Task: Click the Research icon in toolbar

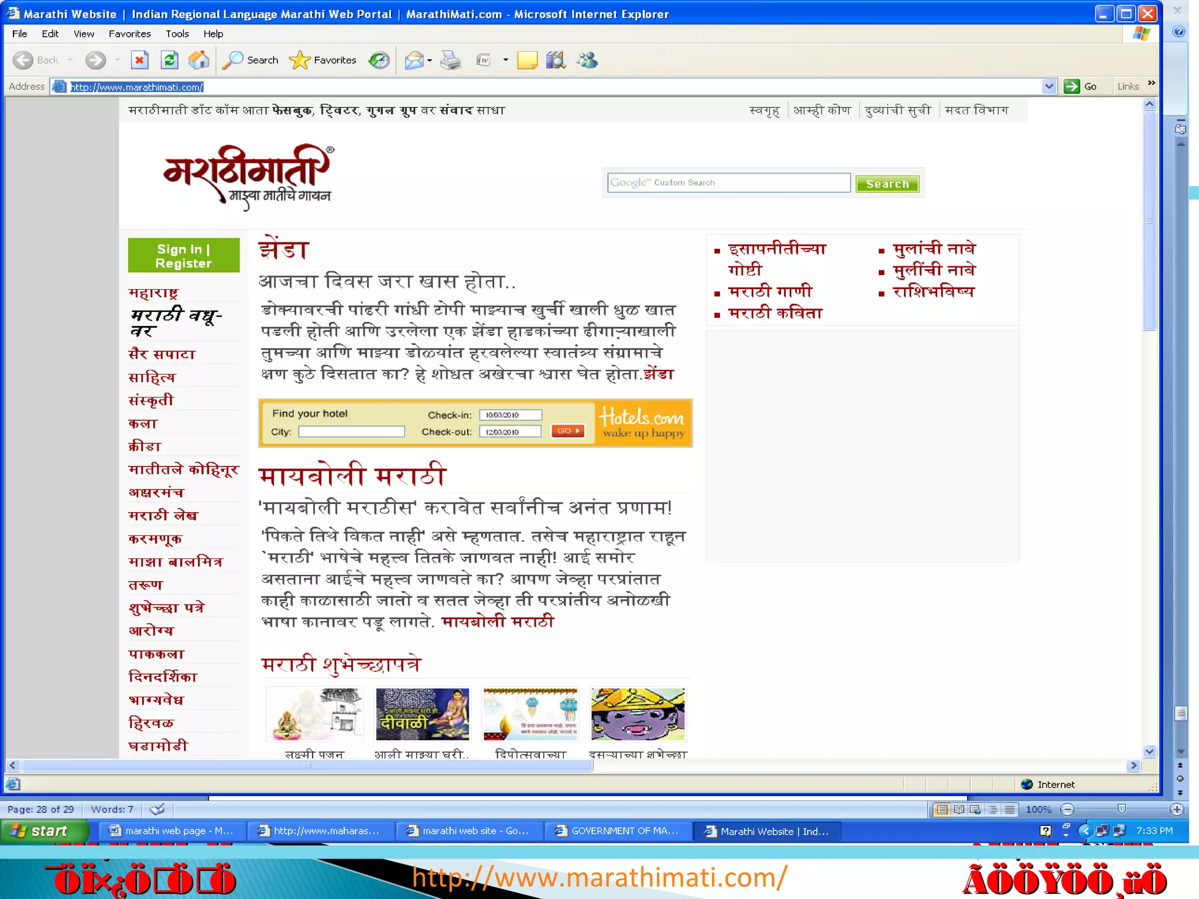Action: tap(555, 60)
